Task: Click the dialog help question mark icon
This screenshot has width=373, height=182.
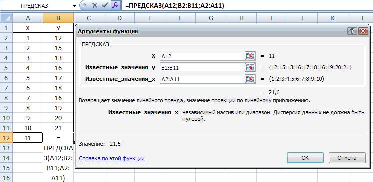Action: tap(352, 31)
